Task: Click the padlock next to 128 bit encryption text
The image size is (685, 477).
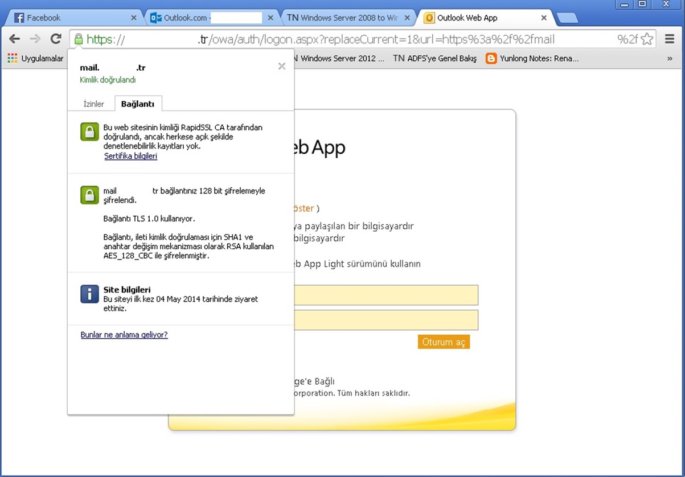Action: [89, 195]
